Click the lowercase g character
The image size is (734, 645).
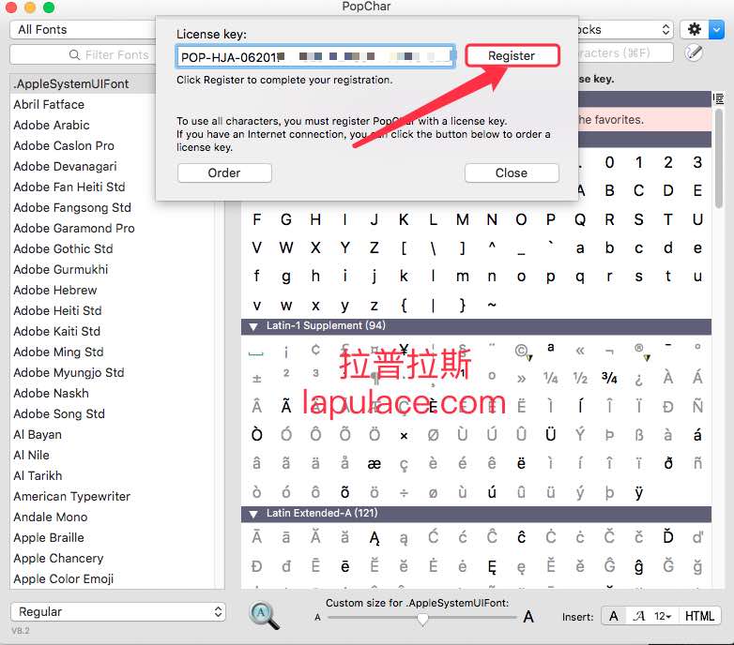(x=286, y=277)
